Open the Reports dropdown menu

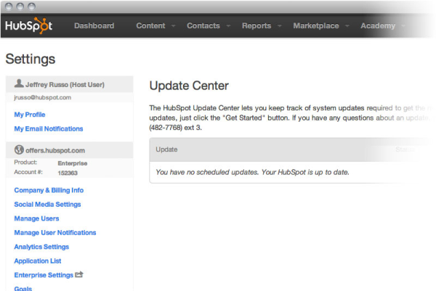262,26
